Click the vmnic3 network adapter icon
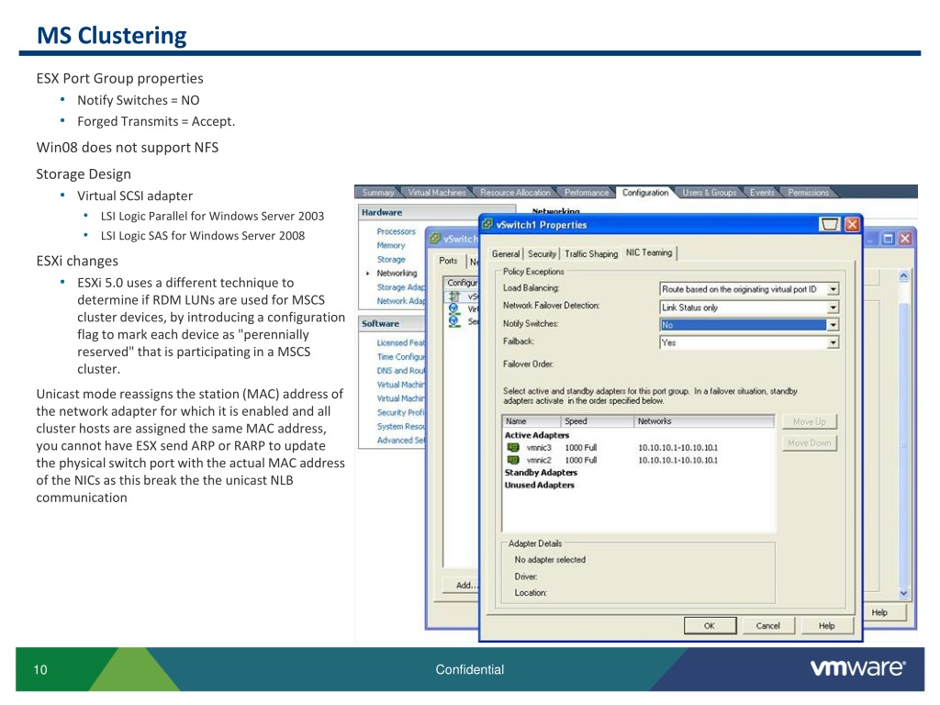The image size is (940, 705). coord(513,447)
